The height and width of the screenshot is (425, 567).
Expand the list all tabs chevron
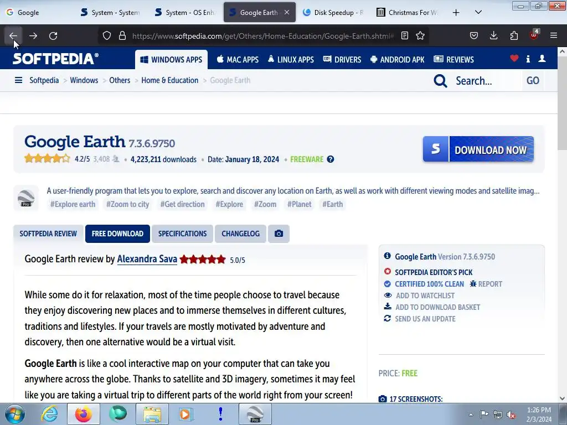coord(478,12)
